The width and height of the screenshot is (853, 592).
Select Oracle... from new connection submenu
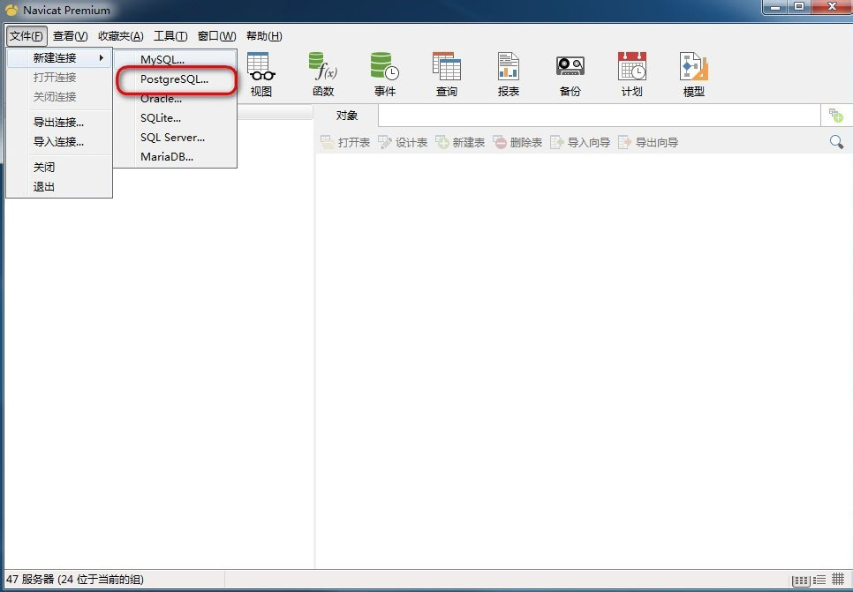[175, 99]
